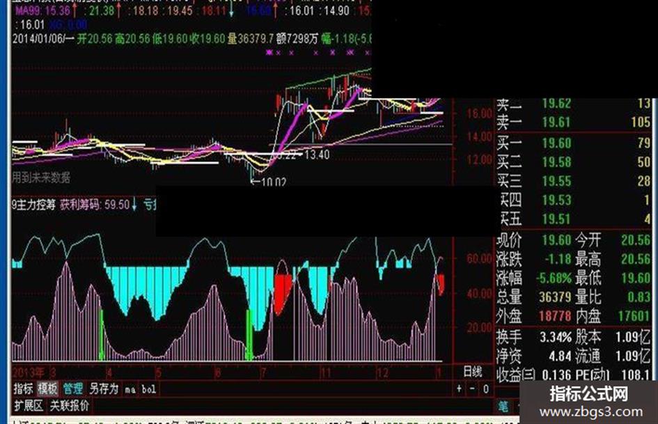Click the minus zoom-out button under 日线
This screenshot has width=658, height=424.
(x=472, y=388)
